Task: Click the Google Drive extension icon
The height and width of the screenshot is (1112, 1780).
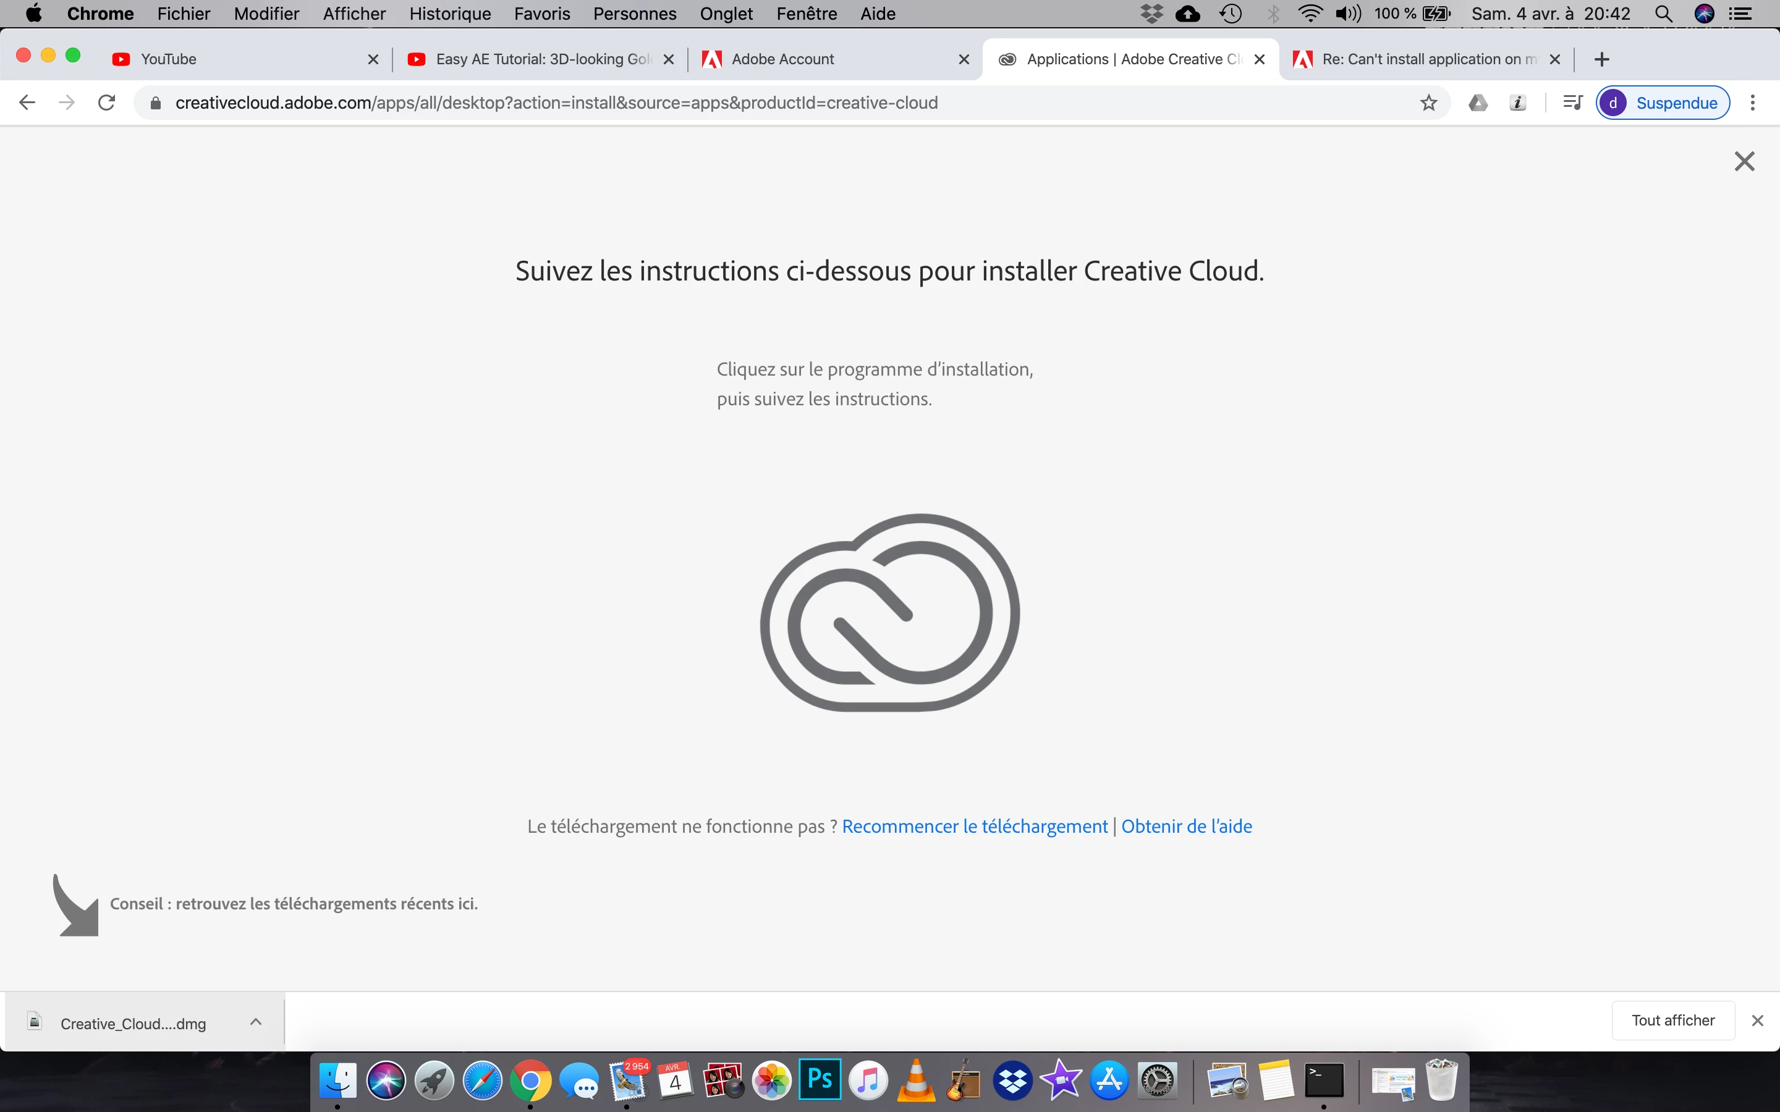Action: [1478, 103]
